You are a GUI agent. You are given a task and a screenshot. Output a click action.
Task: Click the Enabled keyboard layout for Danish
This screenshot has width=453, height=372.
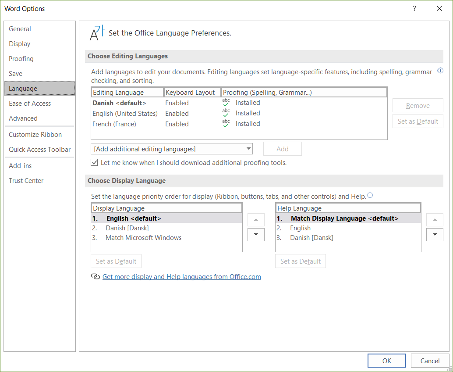pyautogui.click(x=177, y=103)
